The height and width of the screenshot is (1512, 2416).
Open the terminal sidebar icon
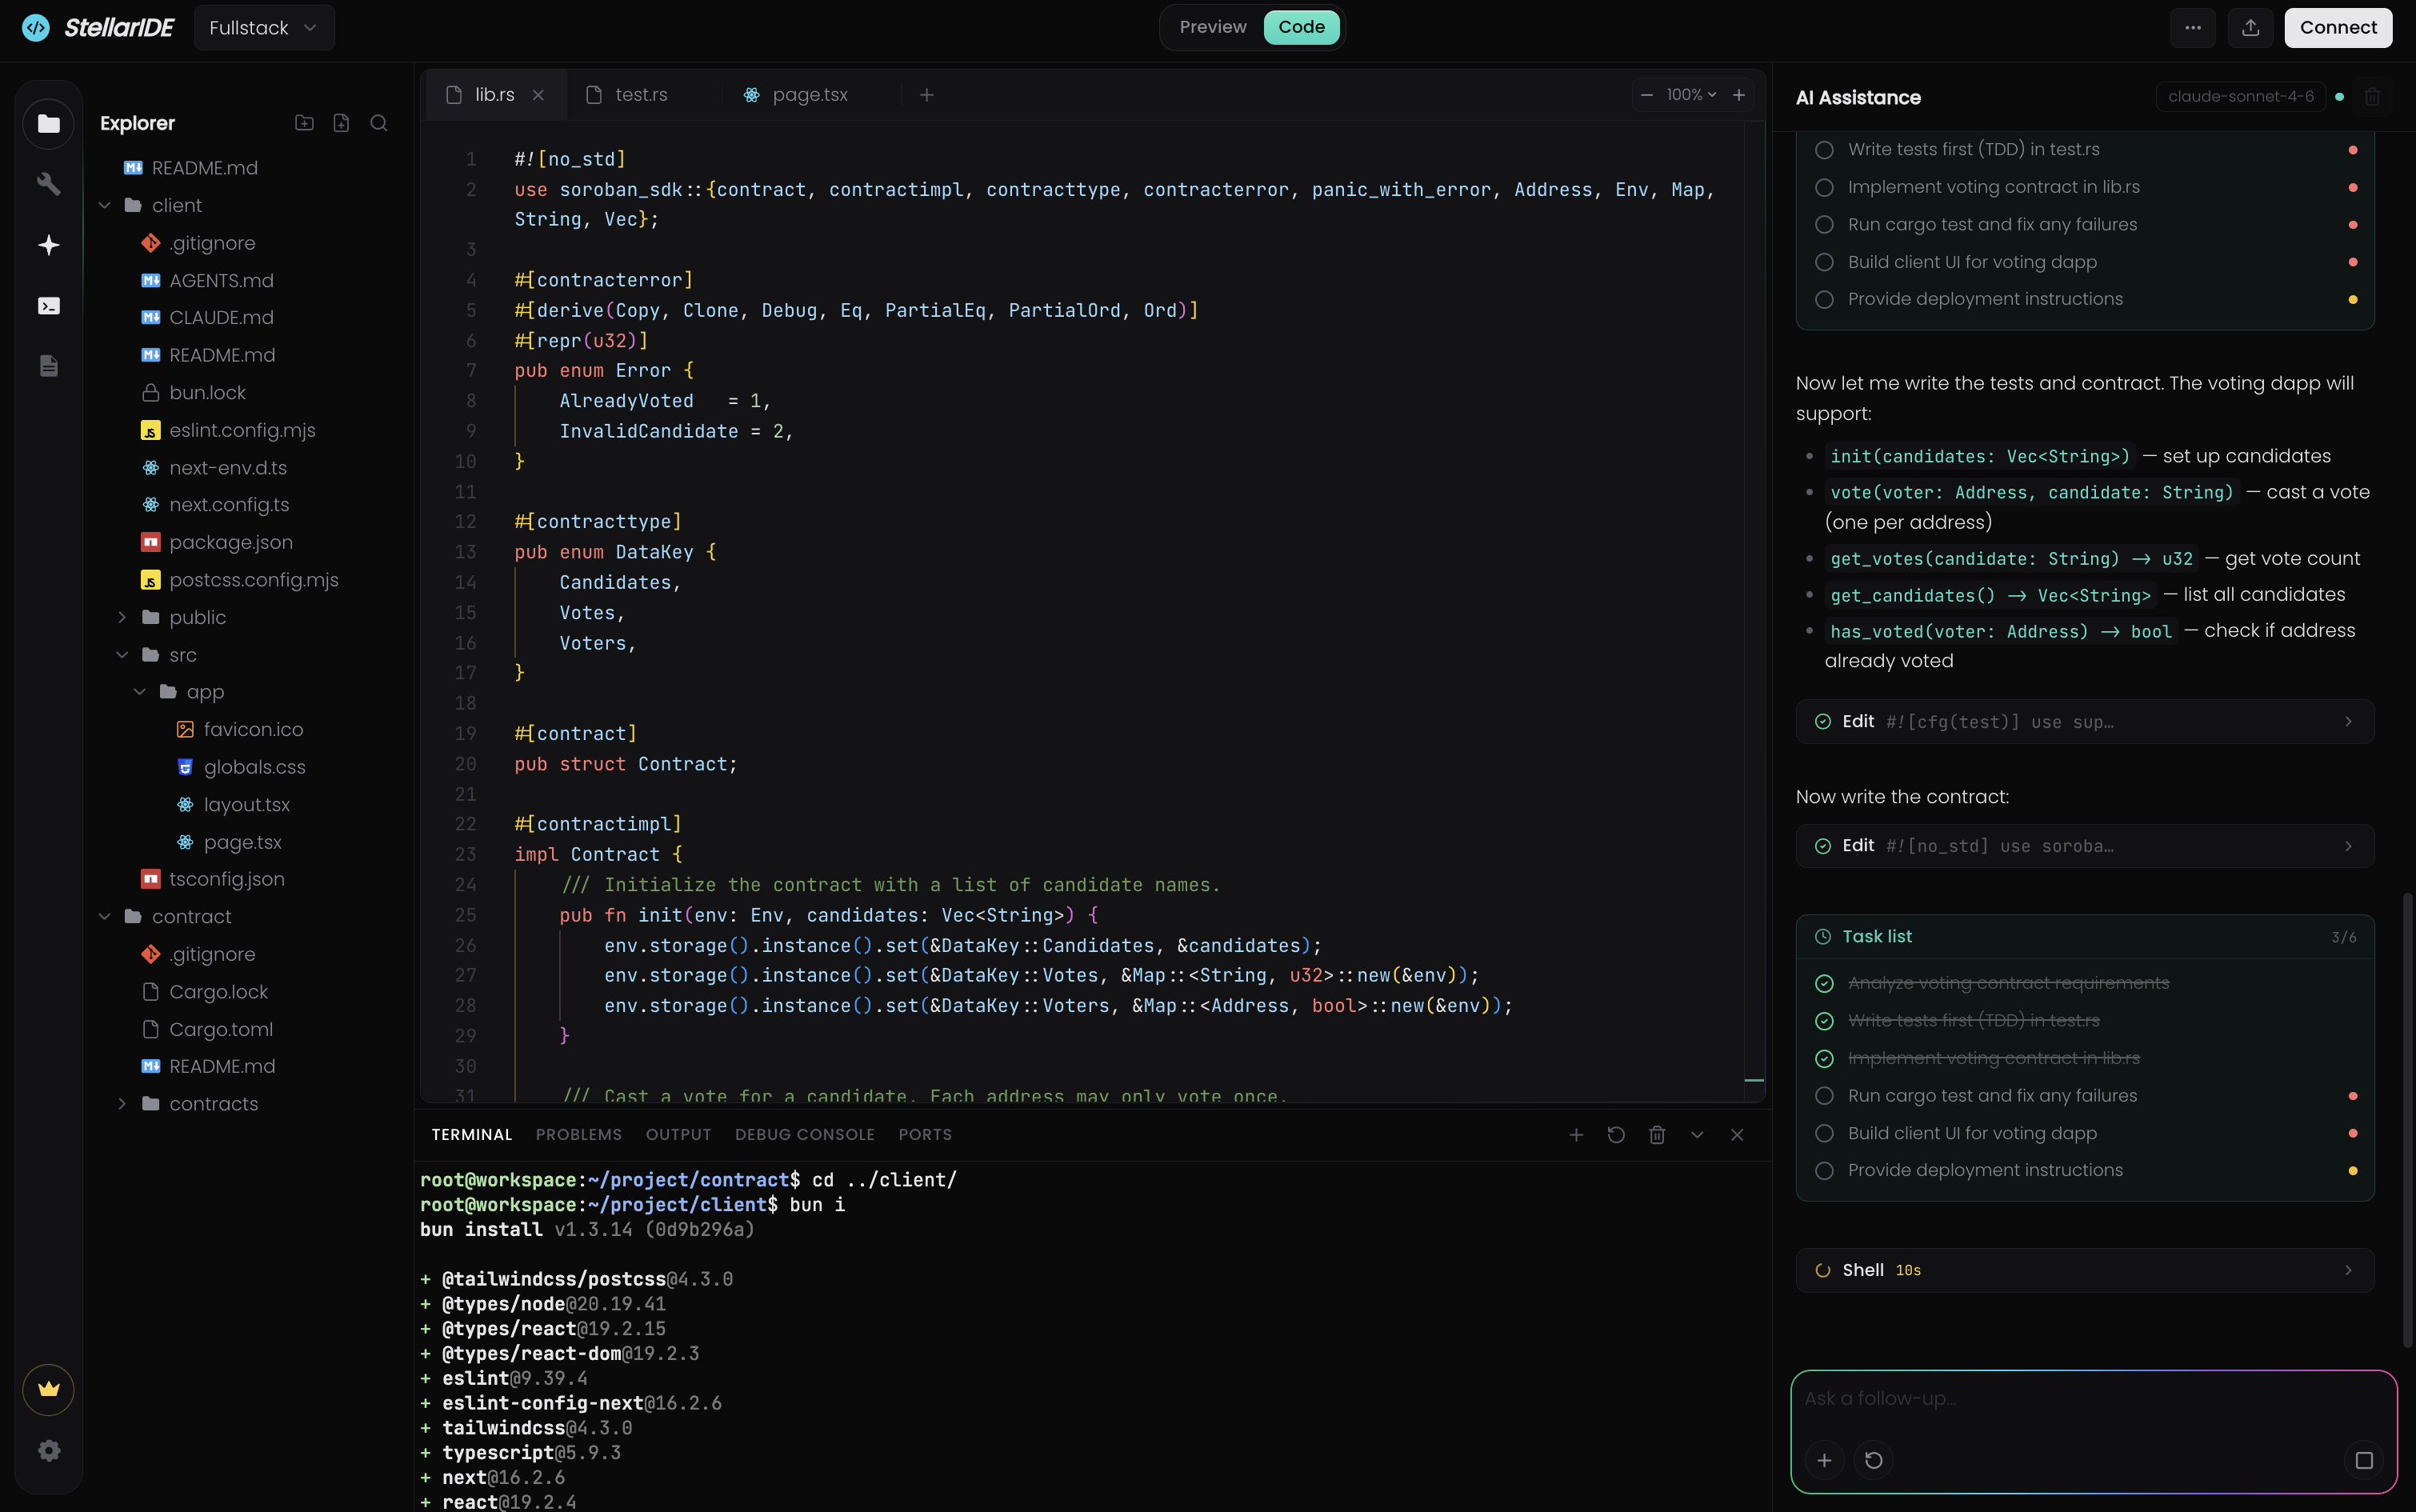[48, 306]
